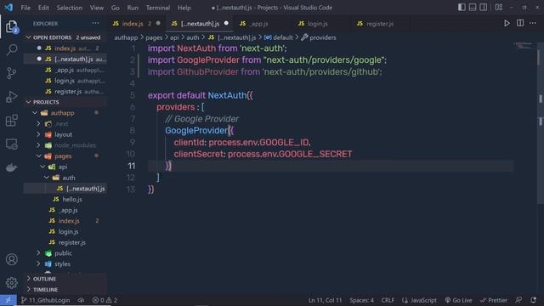
Task: Expand the Timeline section
Action: tap(65, 289)
